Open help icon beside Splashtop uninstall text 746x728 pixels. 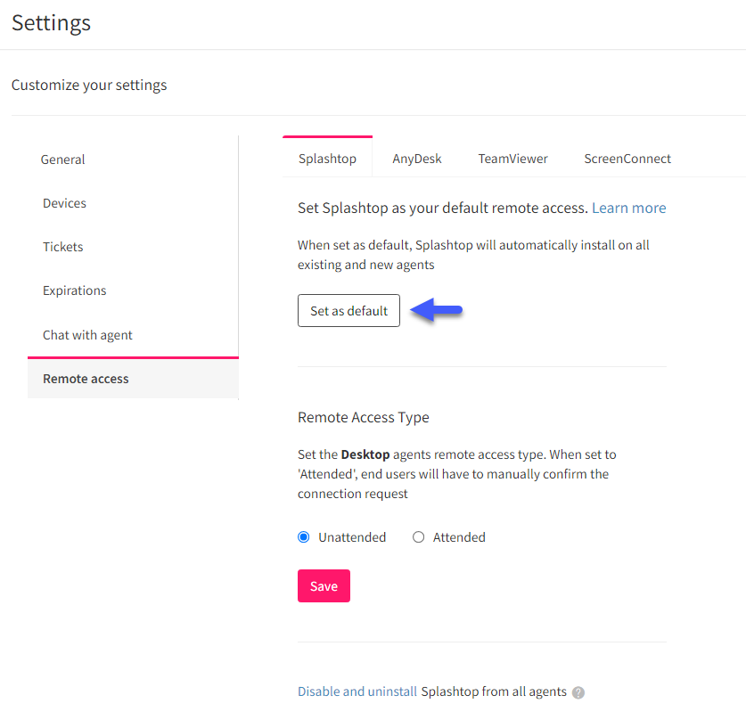578,692
